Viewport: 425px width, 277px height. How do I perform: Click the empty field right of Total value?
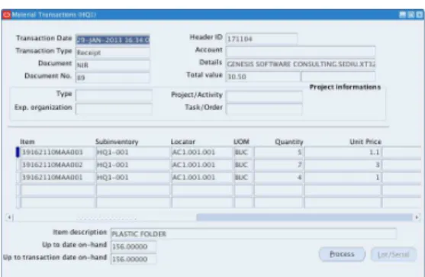coord(338,77)
